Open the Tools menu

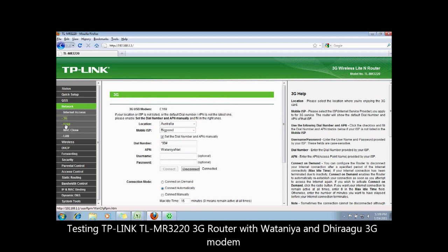(115, 39)
